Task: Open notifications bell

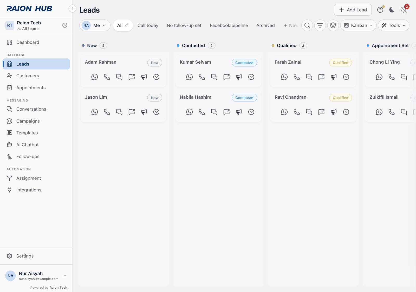Action: pyautogui.click(x=404, y=10)
